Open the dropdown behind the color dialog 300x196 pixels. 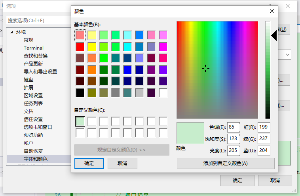[x=288, y=55]
